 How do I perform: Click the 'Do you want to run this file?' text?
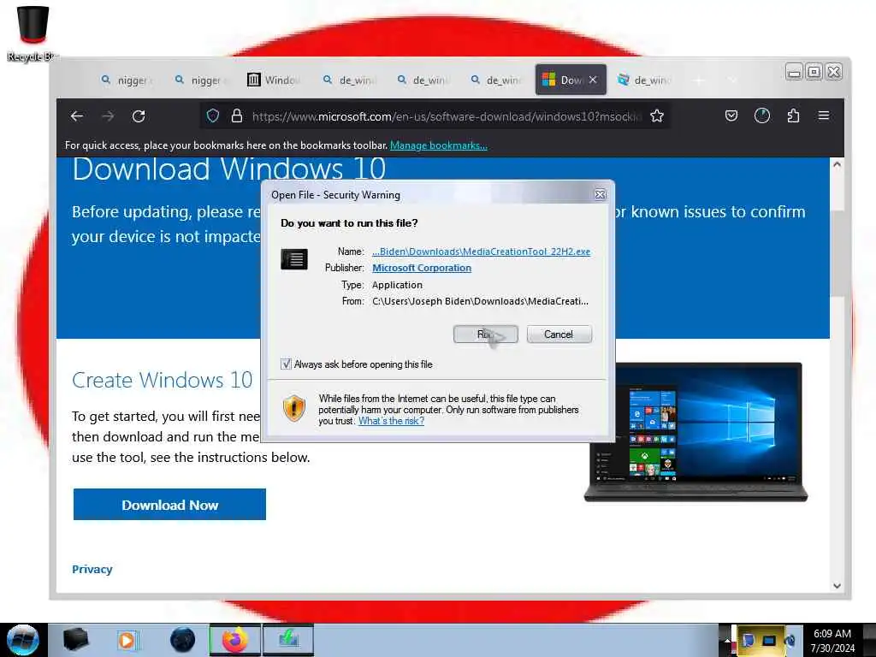tap(349, 223)
